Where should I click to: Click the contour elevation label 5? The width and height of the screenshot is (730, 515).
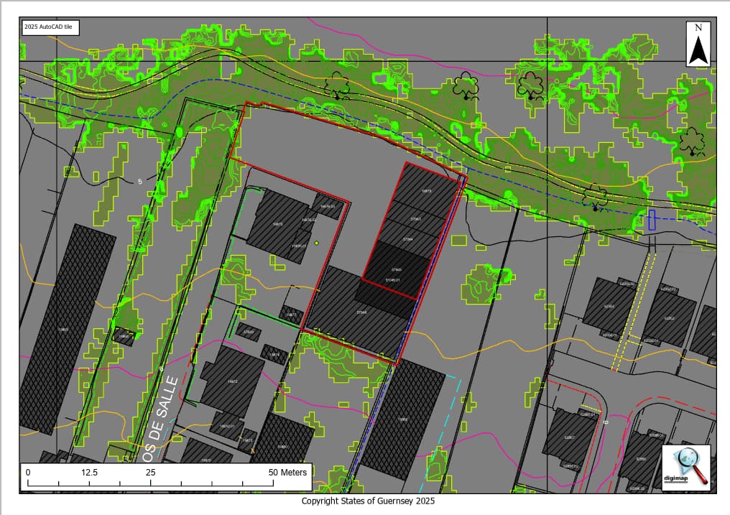(x=140, y=182)
